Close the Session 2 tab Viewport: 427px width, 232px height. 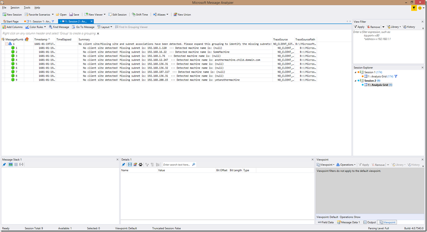[91, 21]
